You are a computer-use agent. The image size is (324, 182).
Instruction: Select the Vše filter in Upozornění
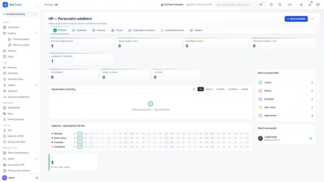(x=200, y=89)
